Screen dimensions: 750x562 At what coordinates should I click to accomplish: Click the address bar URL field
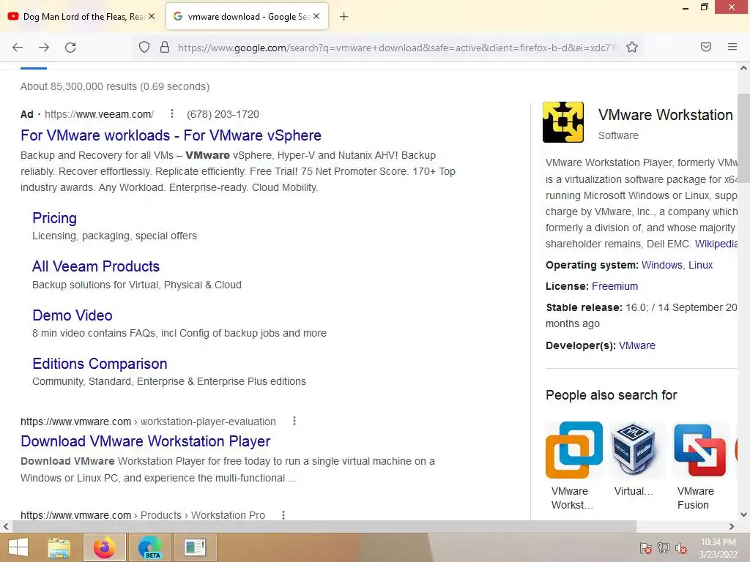tap(397, 48)
